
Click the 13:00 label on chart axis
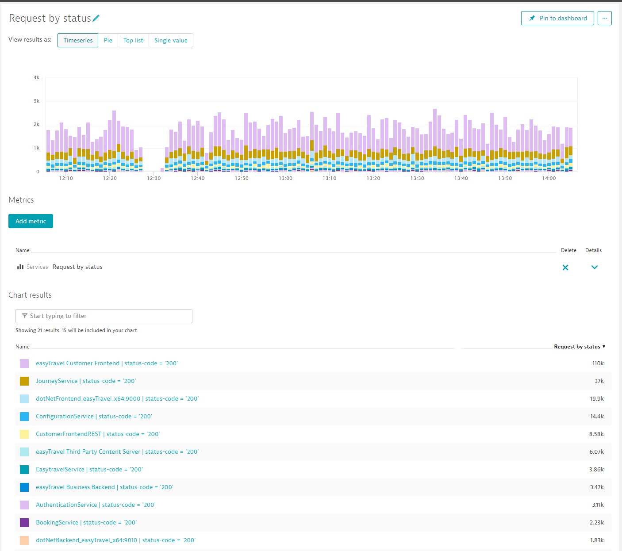click(x=285, y=178)
